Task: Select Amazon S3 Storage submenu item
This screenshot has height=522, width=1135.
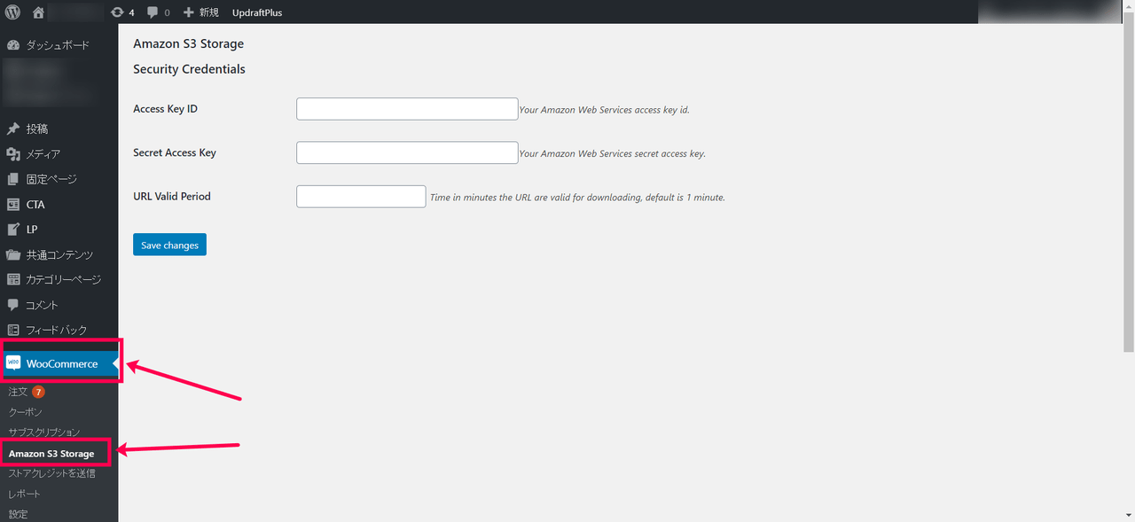Action: 51,454
